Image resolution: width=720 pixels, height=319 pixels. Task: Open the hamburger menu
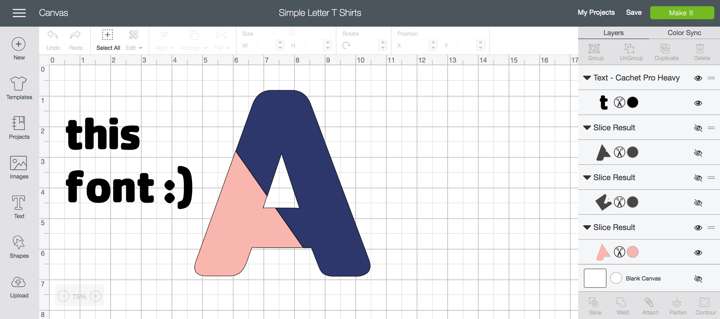pyautogui.click(x=19, y=13)
